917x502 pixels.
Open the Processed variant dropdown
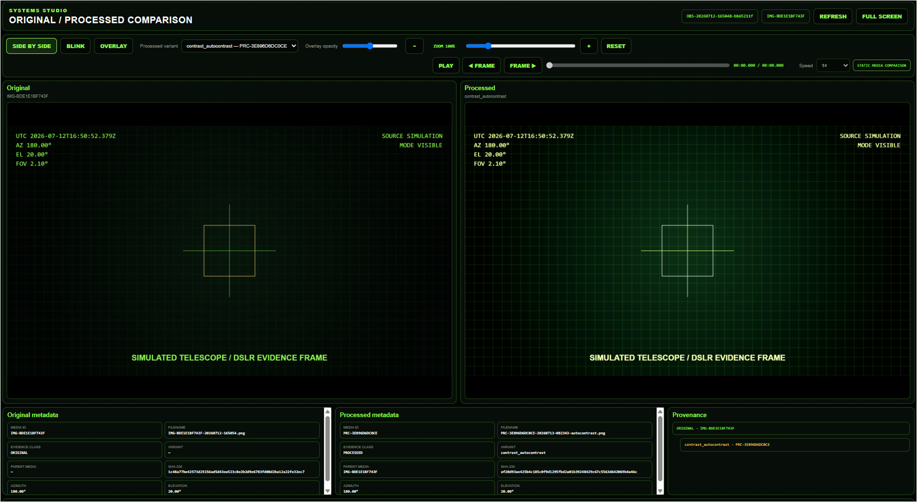pyautogui.click(x=240, y=46)
